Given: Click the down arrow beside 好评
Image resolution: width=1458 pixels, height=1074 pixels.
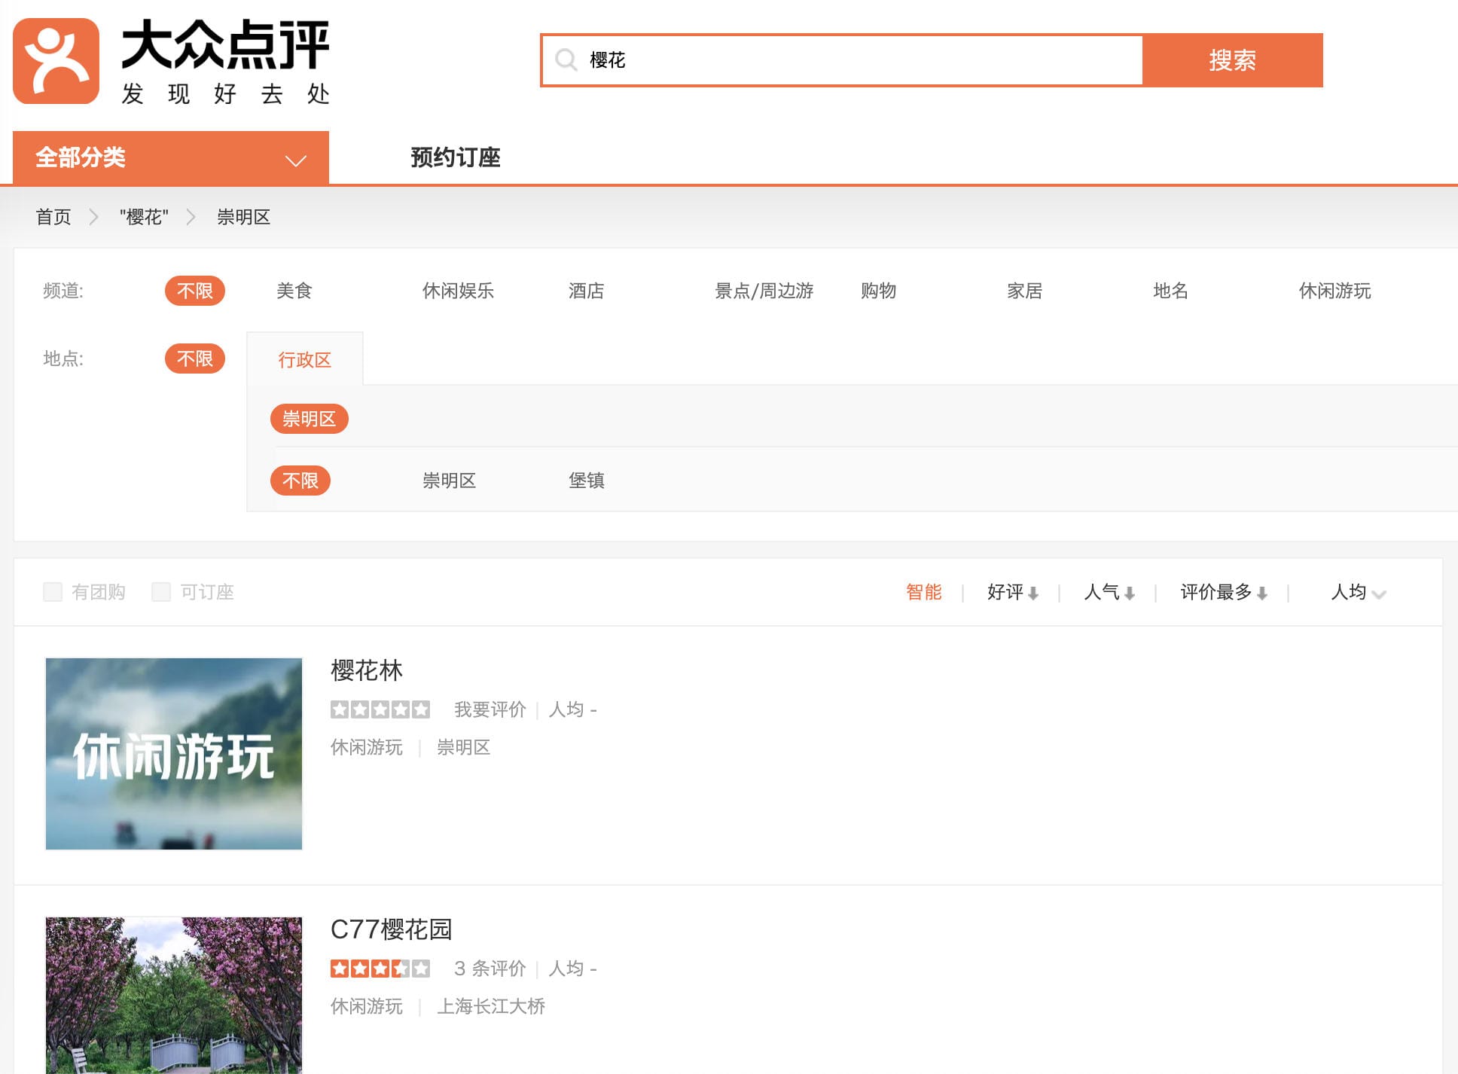Looking at the screenshot, I should [1033, 593].
